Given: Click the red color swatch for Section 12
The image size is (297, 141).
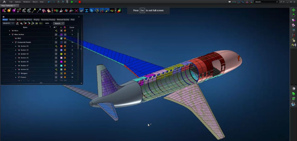Looking at the screenshot, I should tap(61, 46).
